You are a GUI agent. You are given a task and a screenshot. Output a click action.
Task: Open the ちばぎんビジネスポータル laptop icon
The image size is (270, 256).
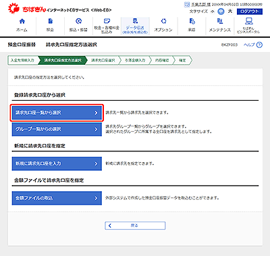pos(248,21)
